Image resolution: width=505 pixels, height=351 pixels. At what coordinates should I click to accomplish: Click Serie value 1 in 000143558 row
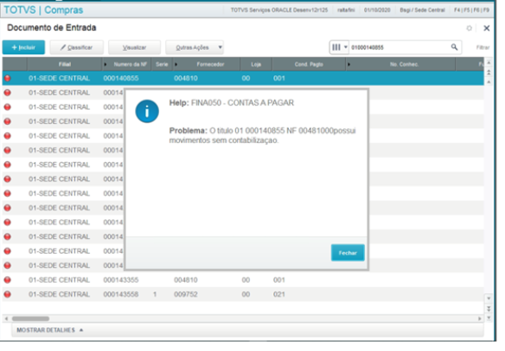(x=155, y=294)
